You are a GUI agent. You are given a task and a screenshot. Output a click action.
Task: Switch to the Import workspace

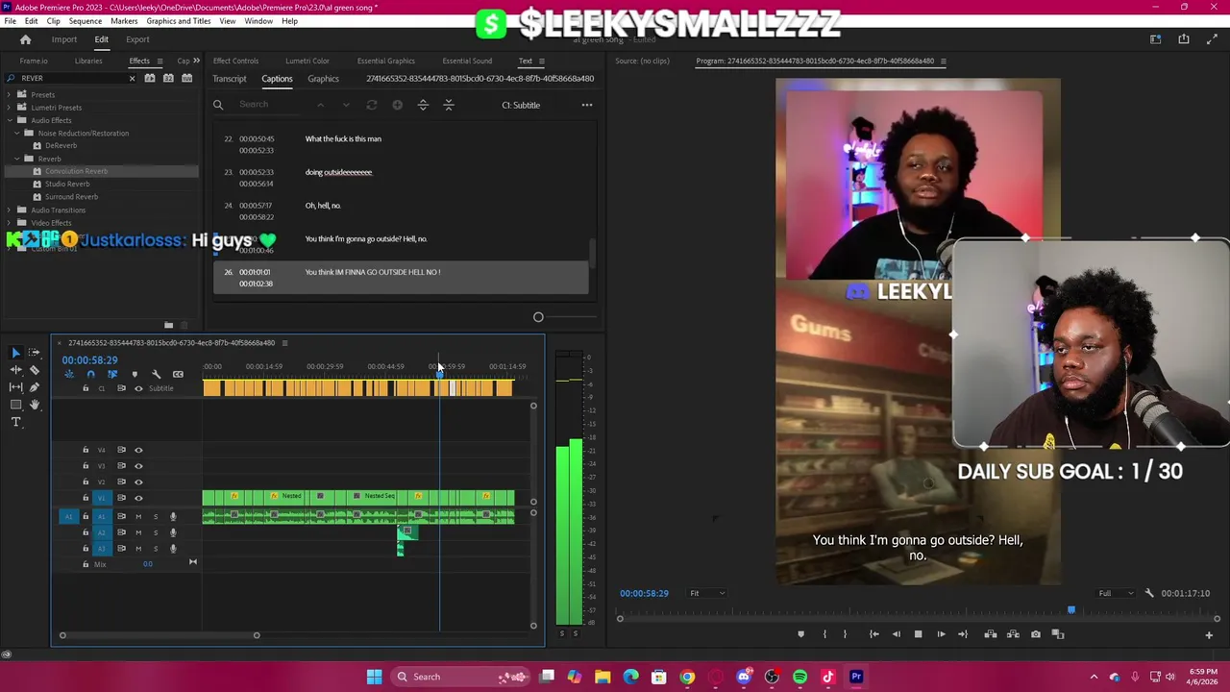64,39
